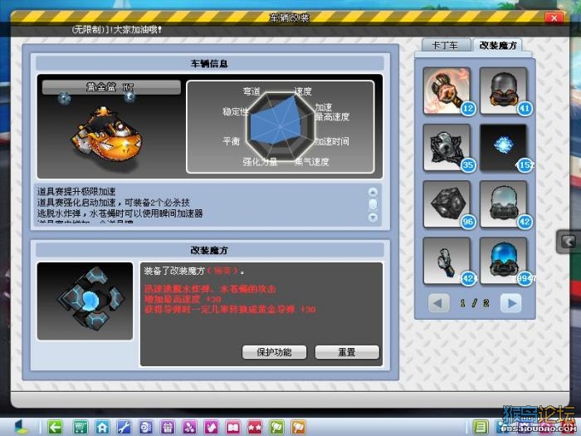Select the grey cube item numbered 35
581x436 pixels.
447,147
